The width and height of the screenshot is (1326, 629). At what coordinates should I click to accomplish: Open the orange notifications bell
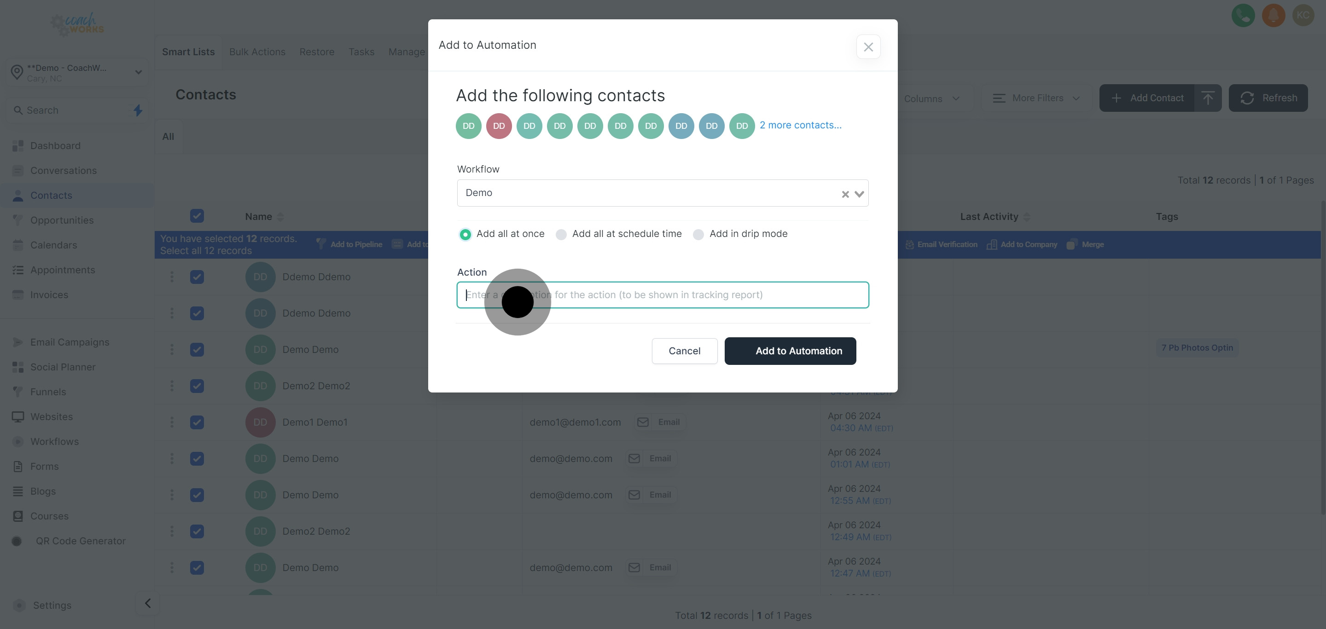(1273, 16)
